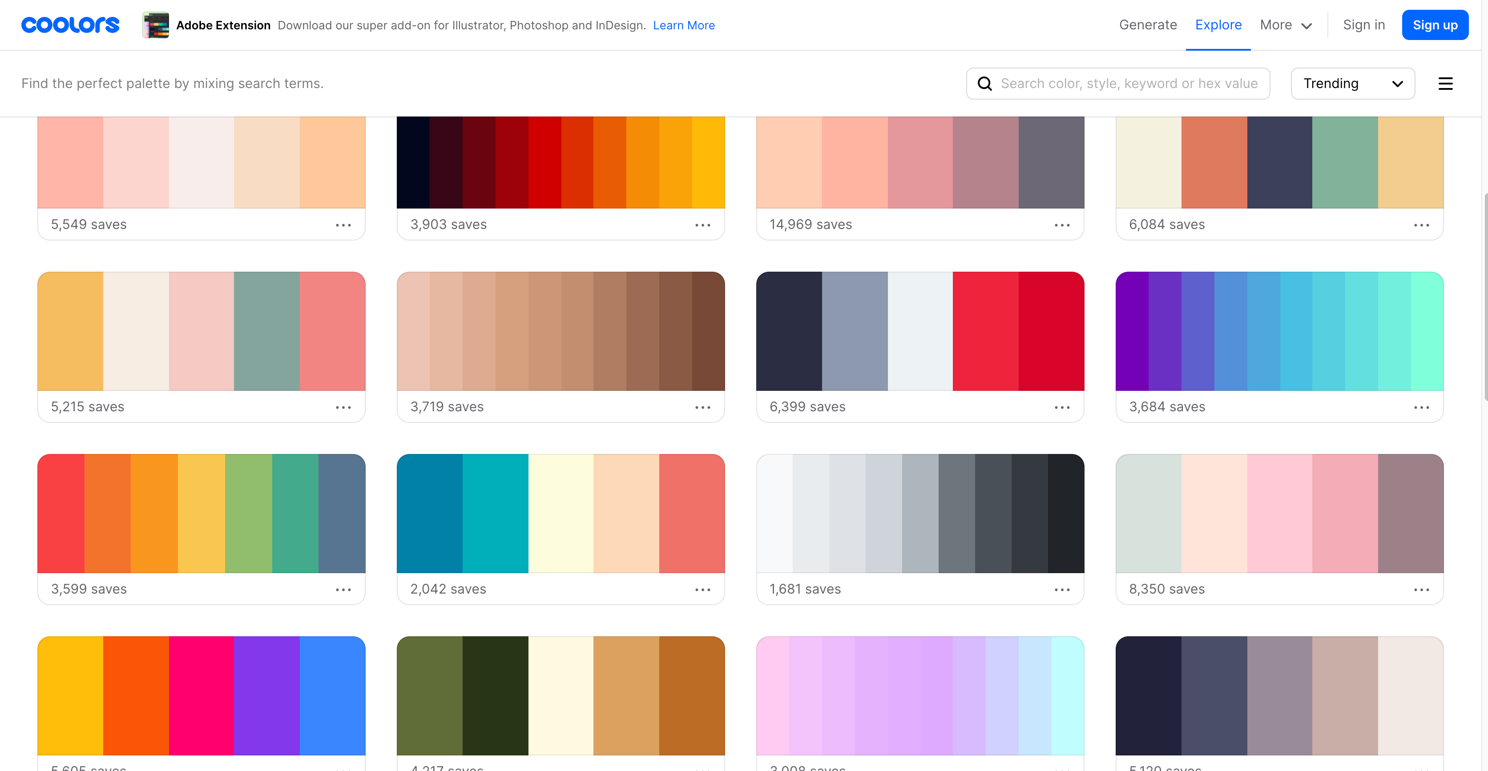
Task: Open options for the 6,399 saves palette
Action: pos(1062,407)
